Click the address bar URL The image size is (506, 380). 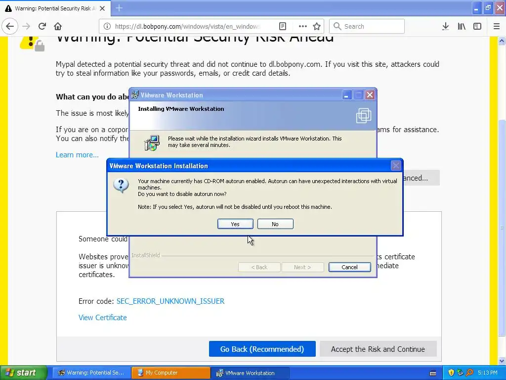click(x=187, y=26)
